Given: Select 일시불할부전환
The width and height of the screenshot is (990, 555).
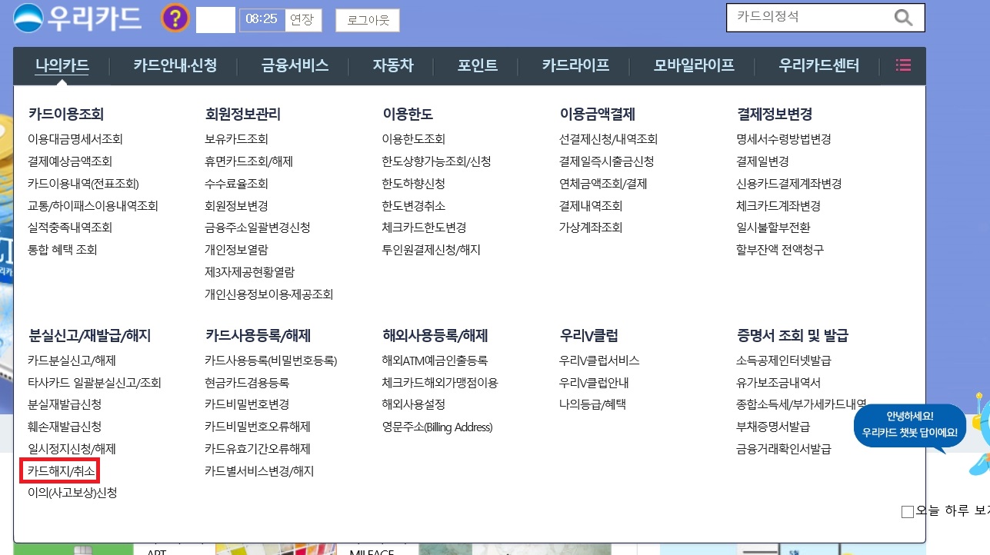Looking at the screenshot, I should point(773,228).
